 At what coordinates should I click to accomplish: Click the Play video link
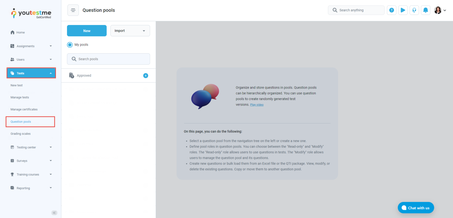tap(257, 105)
